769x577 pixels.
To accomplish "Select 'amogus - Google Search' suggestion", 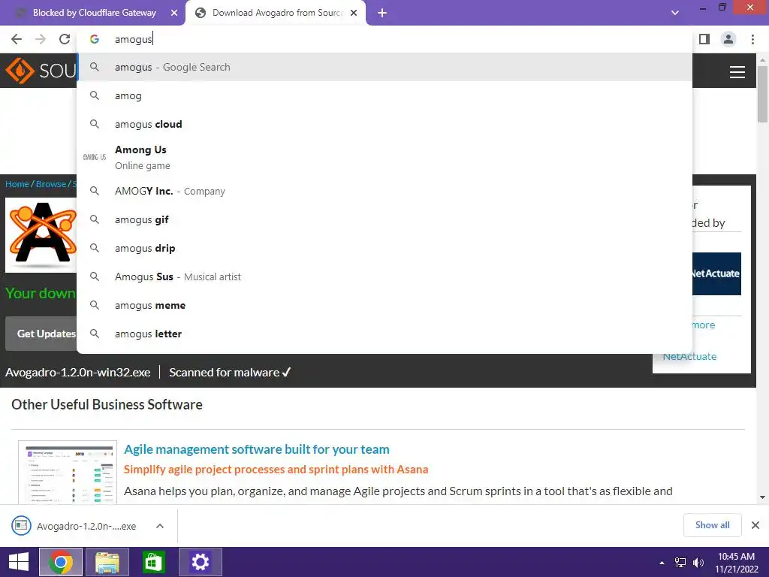I will coord(385,67).
